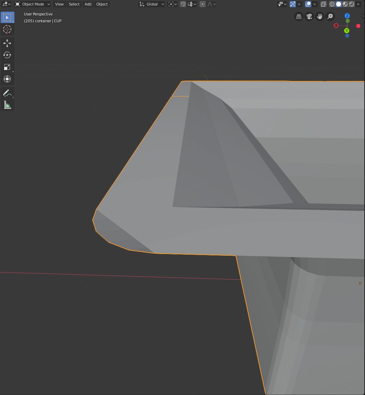
Task: Select the Transform tool
Action: pyautogui.click(x=7, y=79)
